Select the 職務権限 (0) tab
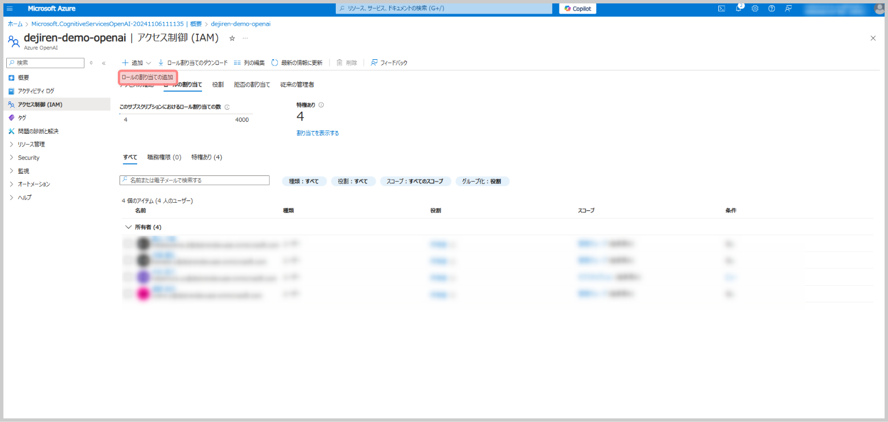Viewport: 888px width, 422px height. point(164,157)
